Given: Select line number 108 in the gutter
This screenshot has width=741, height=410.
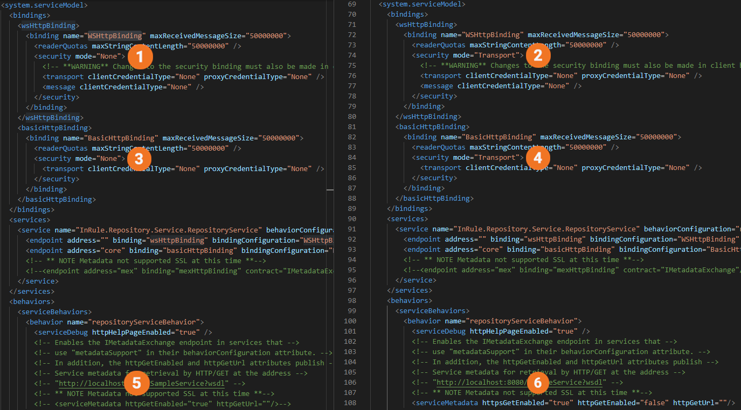Looking at the screenshot, I should 350,403.
